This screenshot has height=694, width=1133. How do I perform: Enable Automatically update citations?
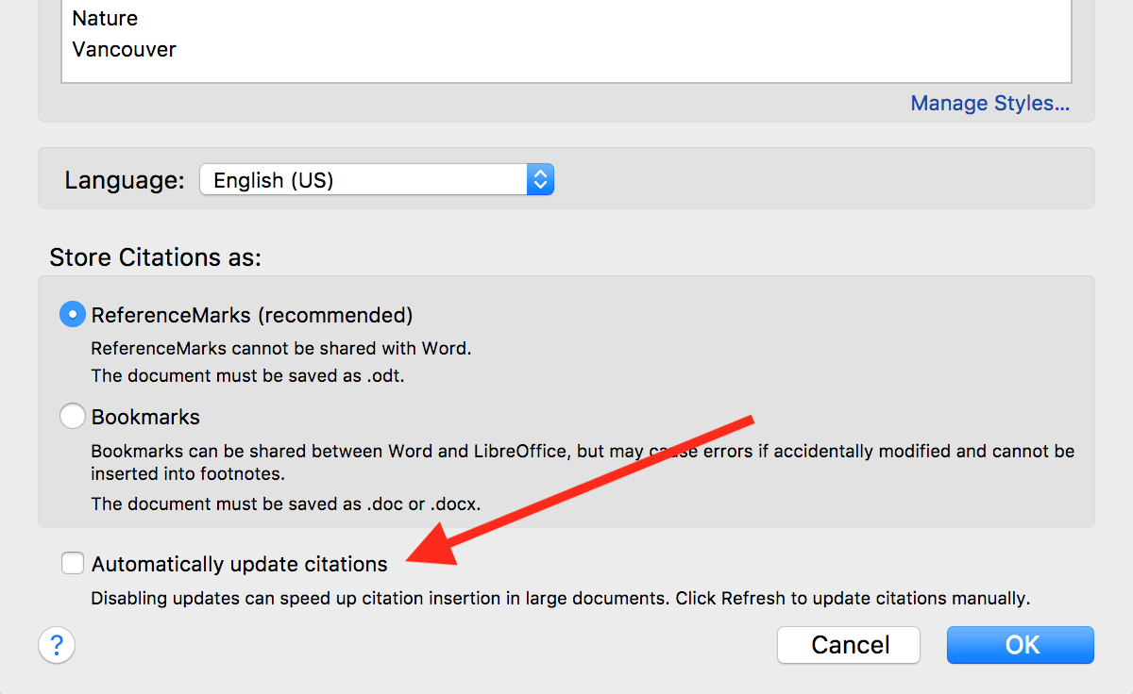point(73,563)
